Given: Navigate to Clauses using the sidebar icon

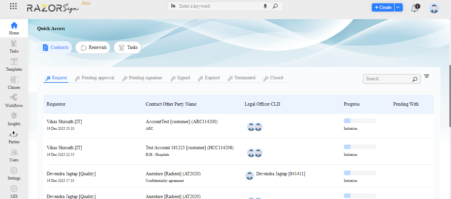Looking at the screenshot, I should coord(14,83).
